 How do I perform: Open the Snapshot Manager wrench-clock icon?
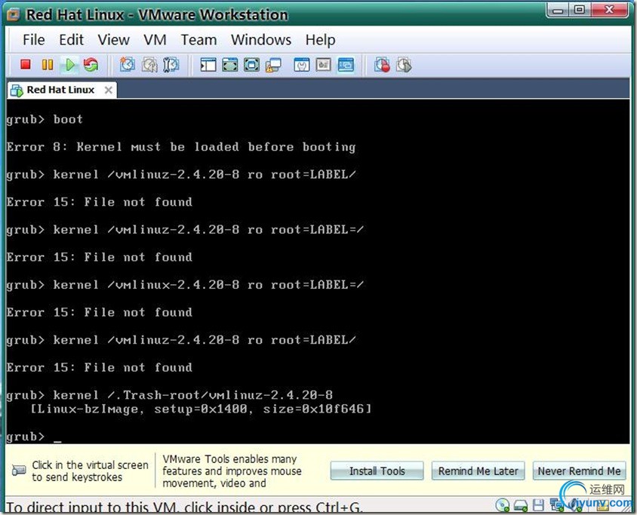[x=171, y=65]
